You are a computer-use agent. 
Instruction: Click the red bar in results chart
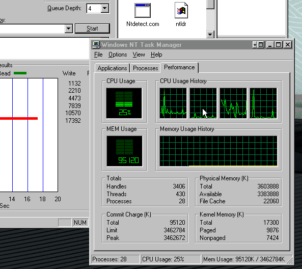pyautogui.click(x=19, y=118)
